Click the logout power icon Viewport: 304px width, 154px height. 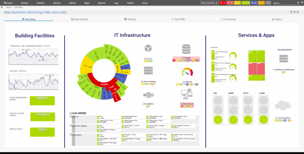click(302, 3)
